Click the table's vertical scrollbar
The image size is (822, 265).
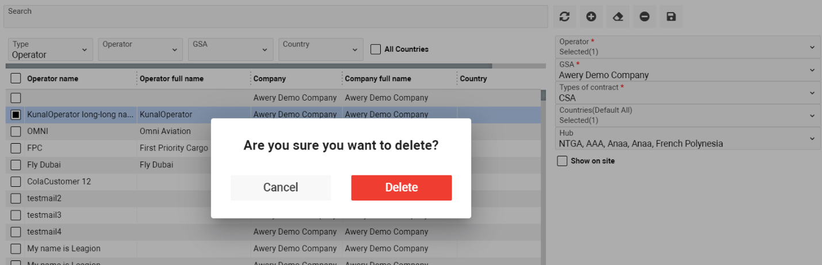click(x=543, y=172)
